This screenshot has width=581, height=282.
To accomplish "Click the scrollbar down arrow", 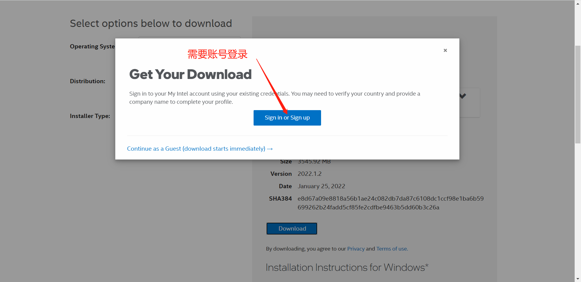I will point(578,279).
